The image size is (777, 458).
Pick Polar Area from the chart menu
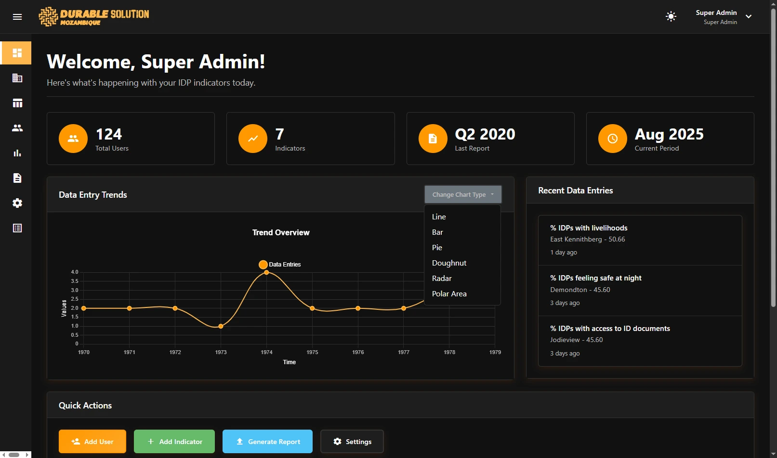[449, 294]
